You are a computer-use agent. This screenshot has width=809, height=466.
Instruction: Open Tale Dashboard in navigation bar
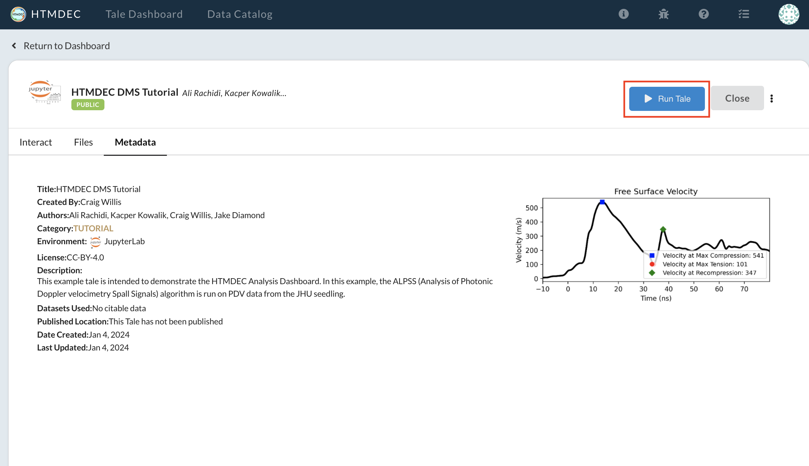click(144, 14)
